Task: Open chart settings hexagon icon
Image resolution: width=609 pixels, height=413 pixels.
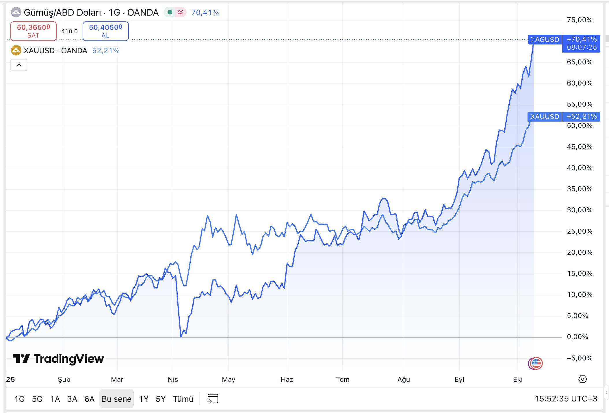Action: [x=582, y=379]
